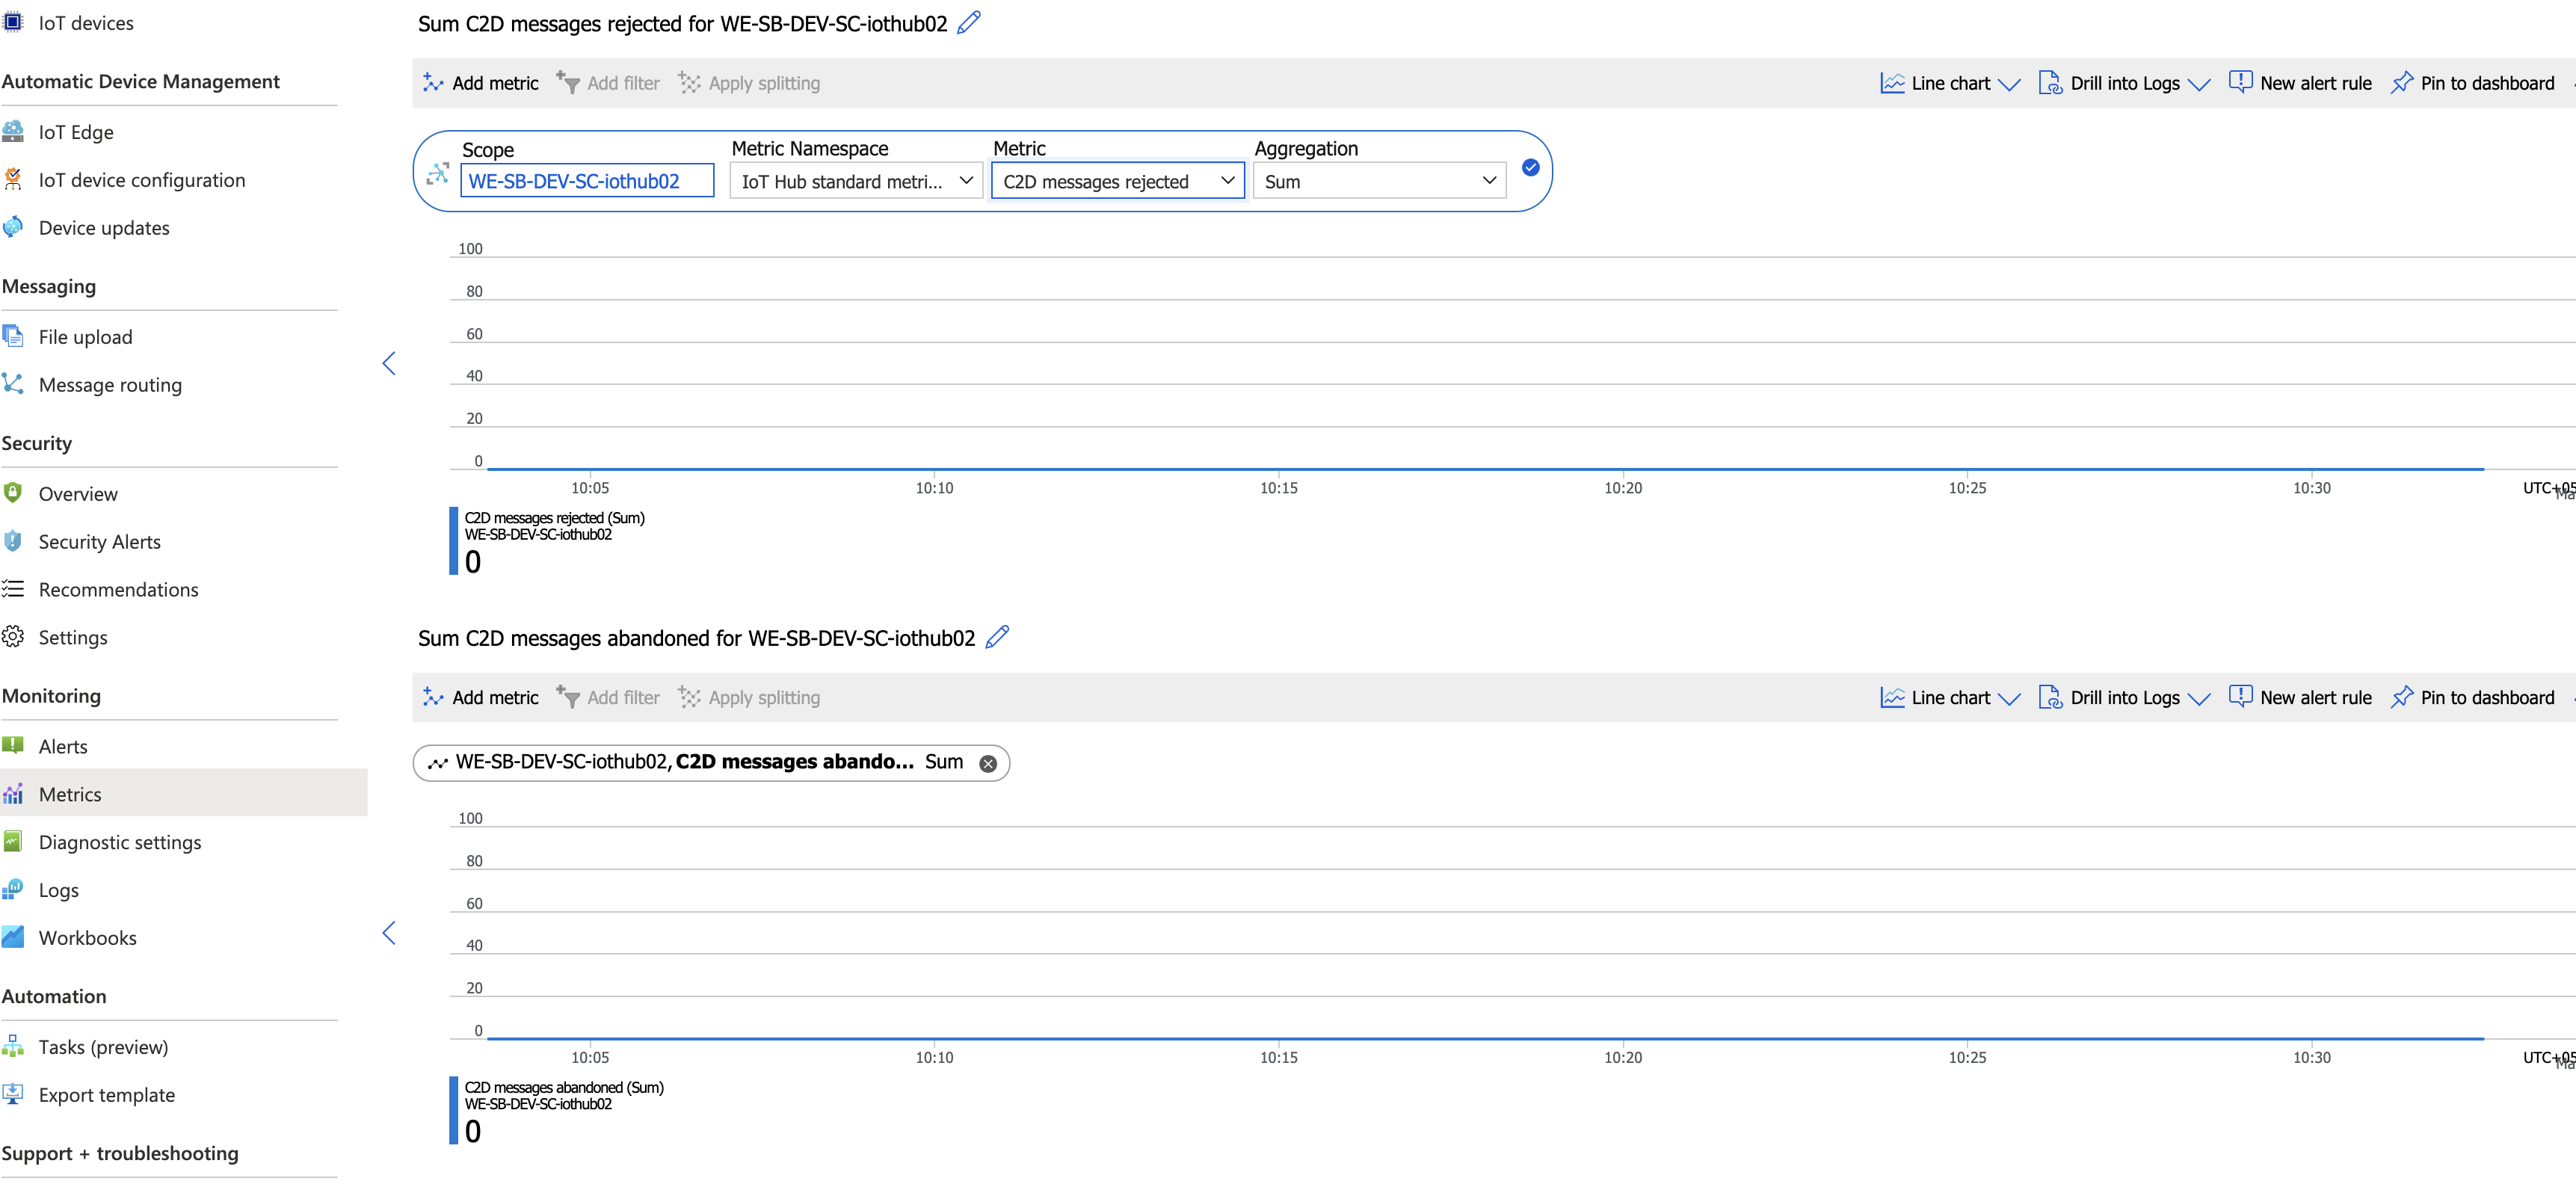Select Workbooks under Monitoring

pos(87,937)
